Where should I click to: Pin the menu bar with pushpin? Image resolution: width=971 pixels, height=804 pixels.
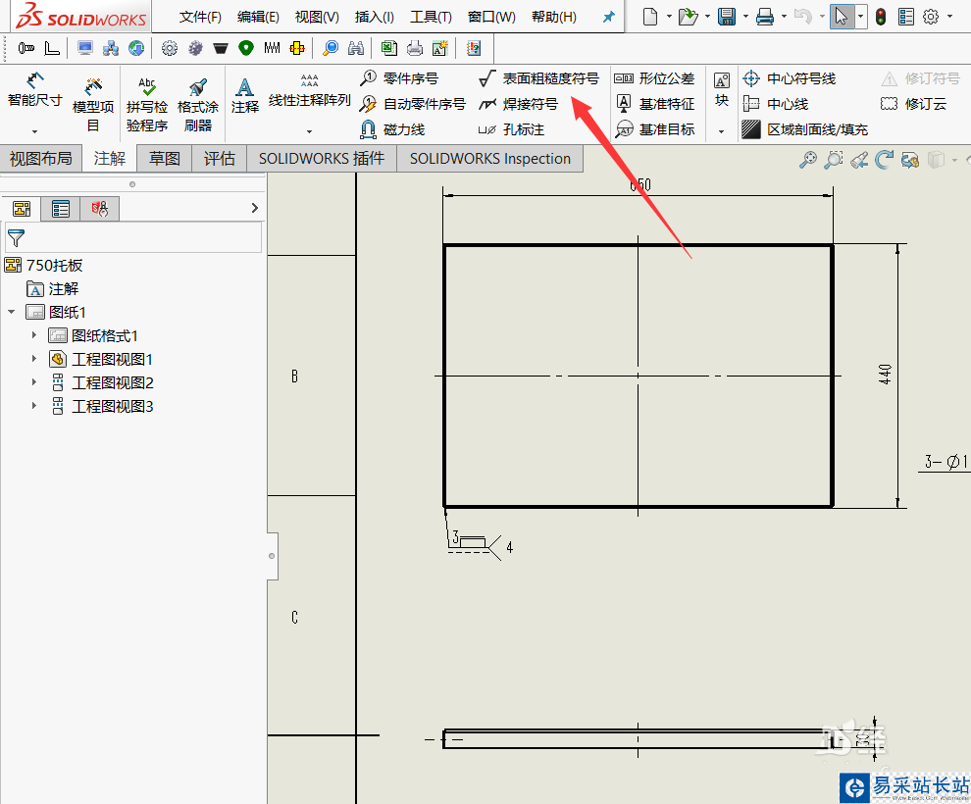609,17
